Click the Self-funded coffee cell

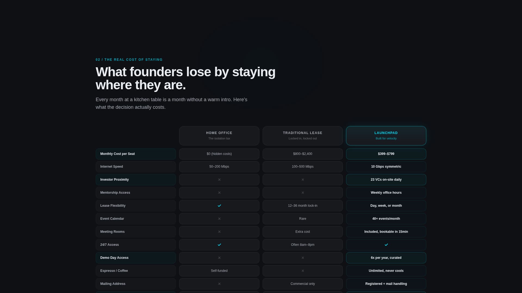click(x=219, y=271)
